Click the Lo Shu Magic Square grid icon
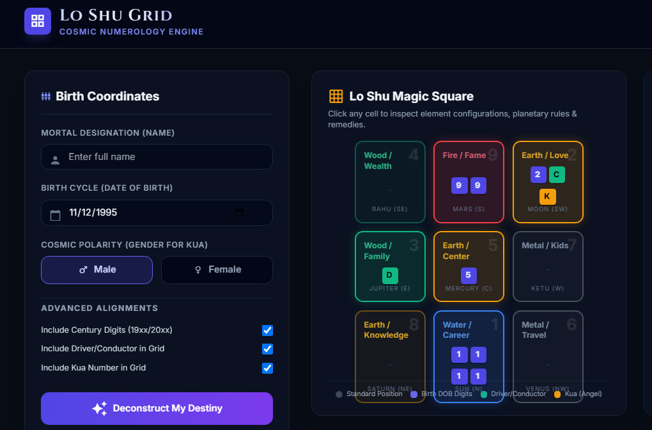 click(336, 96)
